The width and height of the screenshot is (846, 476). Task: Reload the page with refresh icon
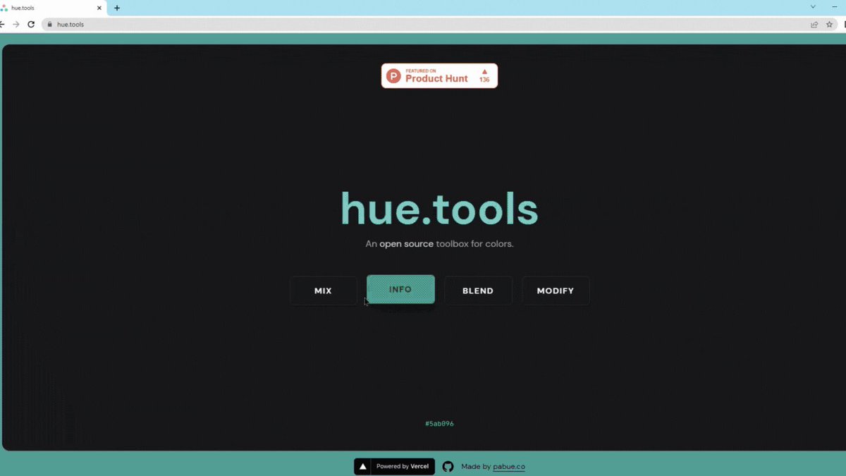[x=31, y=24]
